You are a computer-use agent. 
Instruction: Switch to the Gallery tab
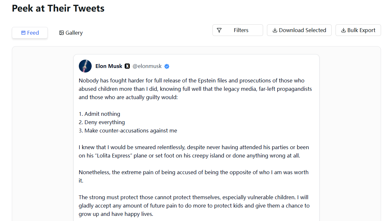71,33
